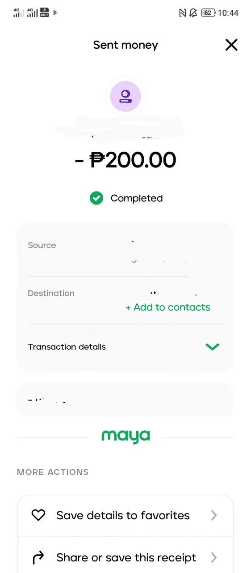251x573 pixels.
Task: Open Save details to favorites
Action: [x=125, y=515]
